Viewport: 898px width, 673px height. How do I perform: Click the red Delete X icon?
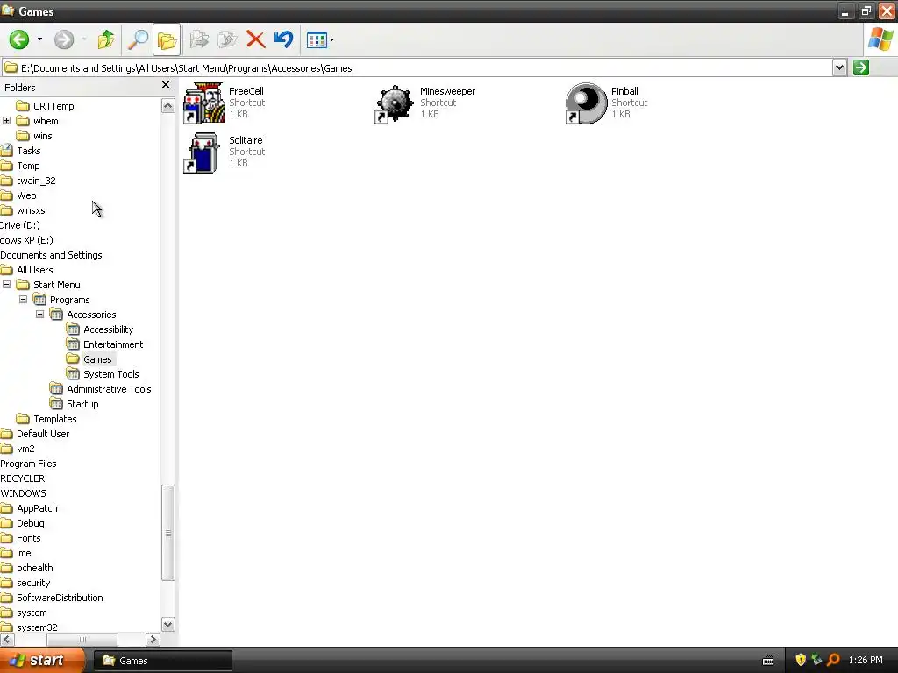click(255, 39)
